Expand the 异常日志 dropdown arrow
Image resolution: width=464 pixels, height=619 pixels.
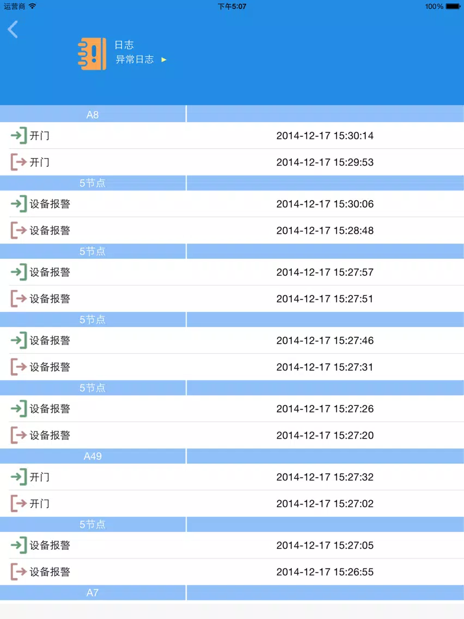[164, 59]
